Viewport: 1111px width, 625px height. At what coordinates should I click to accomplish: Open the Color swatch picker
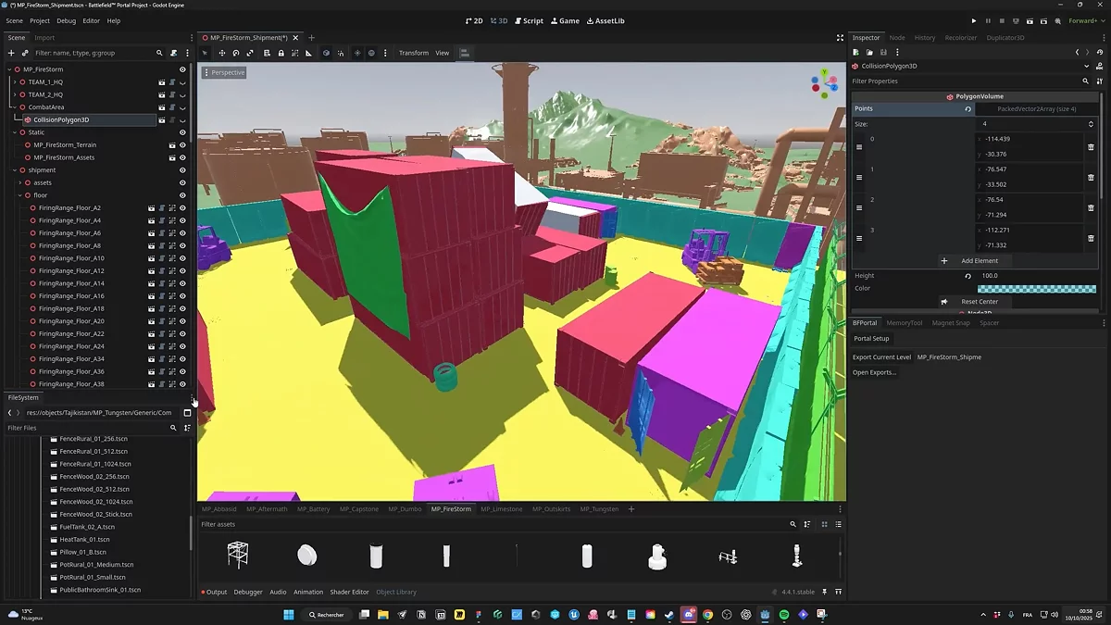click(x=1036, y=289)
